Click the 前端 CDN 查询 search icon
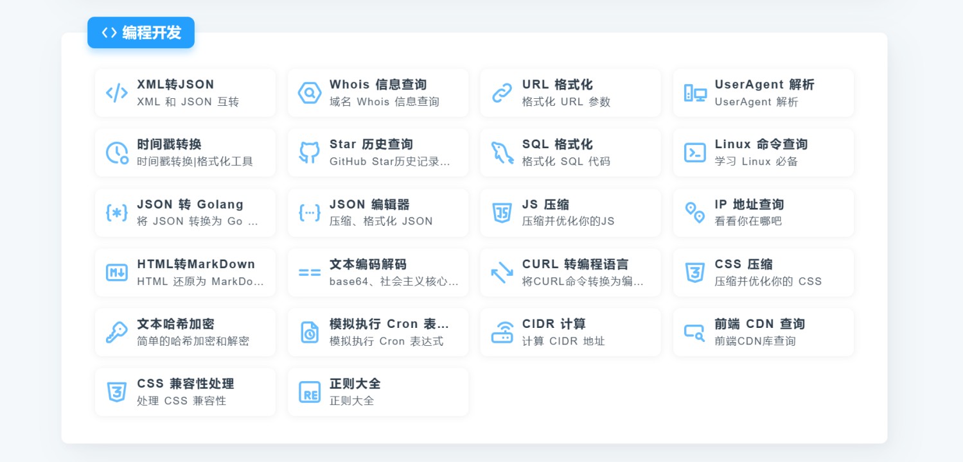The width and height of the screenshot is (963, 462). [x=695, y=332]
